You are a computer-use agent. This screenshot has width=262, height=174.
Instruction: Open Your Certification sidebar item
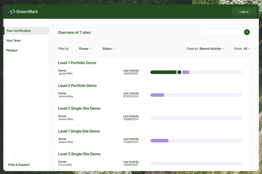18,31
